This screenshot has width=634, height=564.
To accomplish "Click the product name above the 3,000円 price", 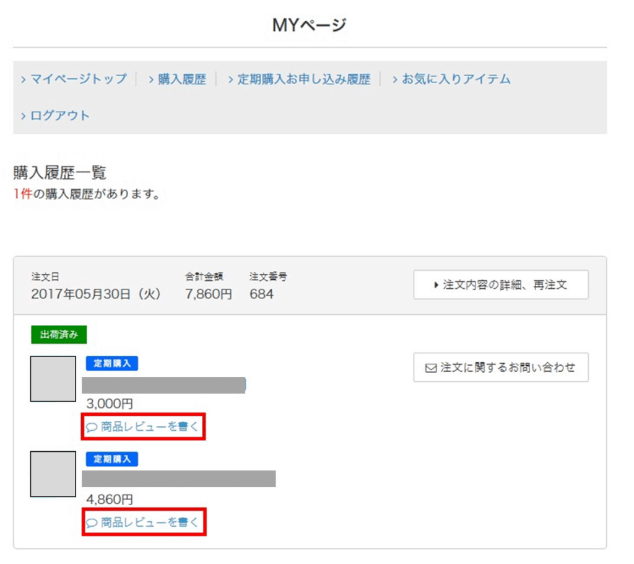I will click(x=164, y=385).
